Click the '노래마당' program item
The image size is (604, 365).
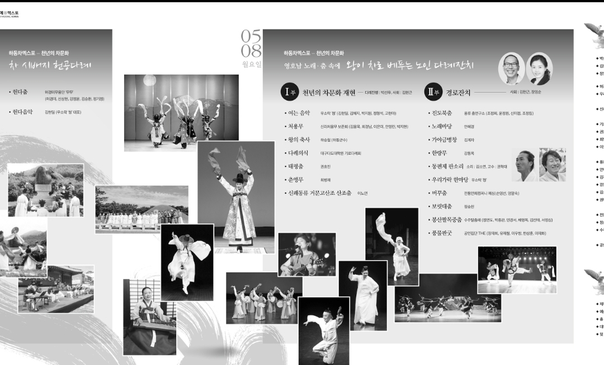441,126
